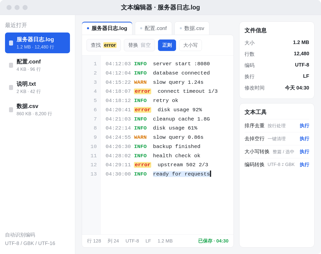This screenshot has height=254, width=321.
Task: Open 配置.conf from recent files list
Action: pos(37,65)
